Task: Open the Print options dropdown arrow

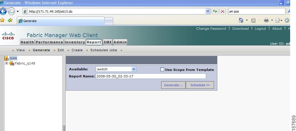Action: (x=272, y=20)
